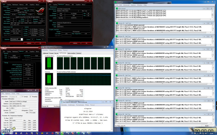Open the SPD tab in the Mainboard CPU-Z window

73,5
